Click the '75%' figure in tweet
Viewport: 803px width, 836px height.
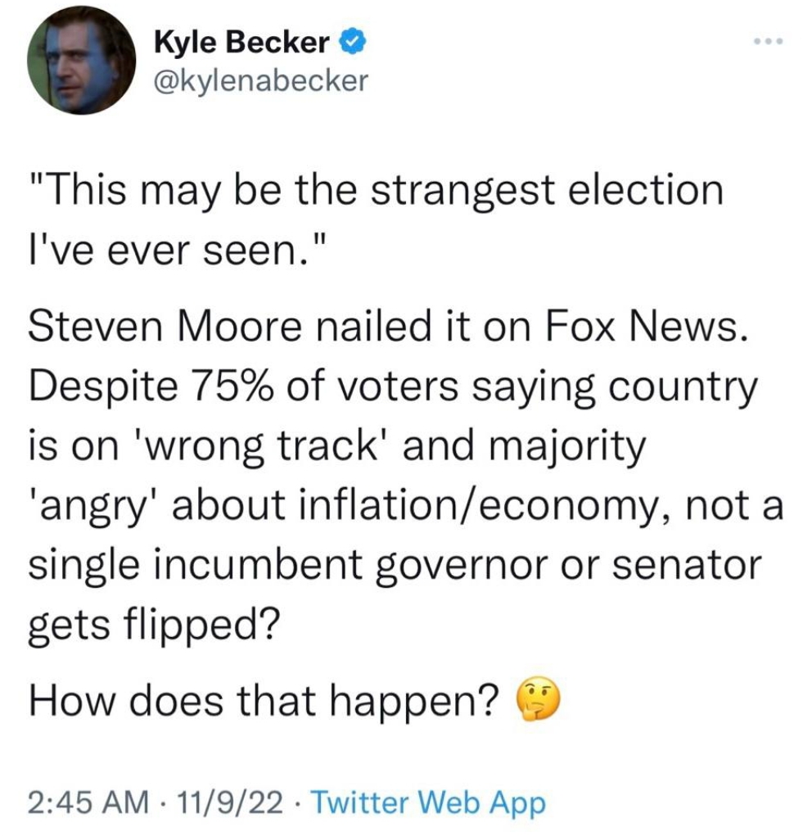(230, 386)
